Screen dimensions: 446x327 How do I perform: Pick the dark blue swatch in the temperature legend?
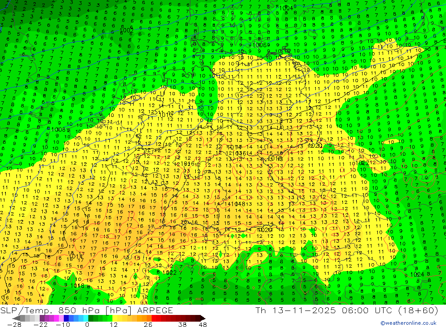pos(66,318)
